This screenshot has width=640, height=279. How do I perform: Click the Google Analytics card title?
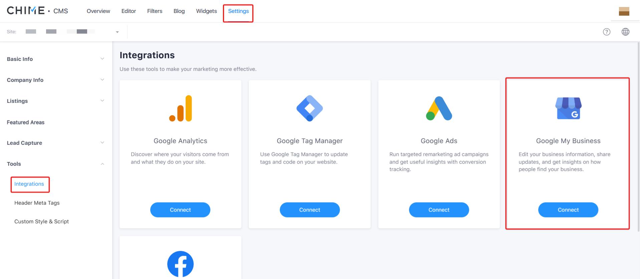click(x=180, y=141)
